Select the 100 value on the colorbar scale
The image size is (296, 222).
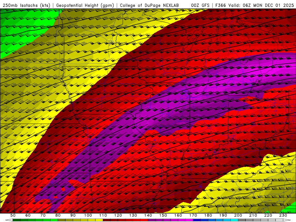88,215
